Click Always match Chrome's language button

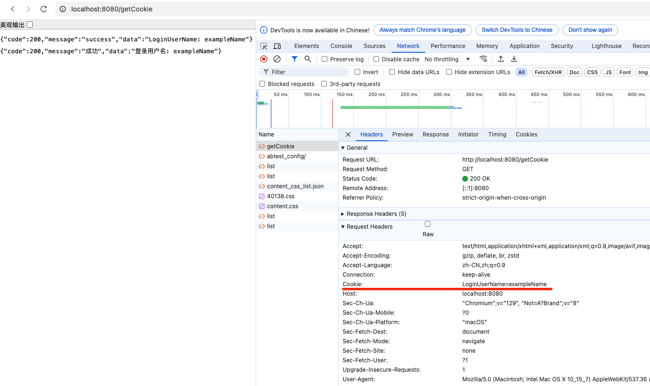point(422,30)
